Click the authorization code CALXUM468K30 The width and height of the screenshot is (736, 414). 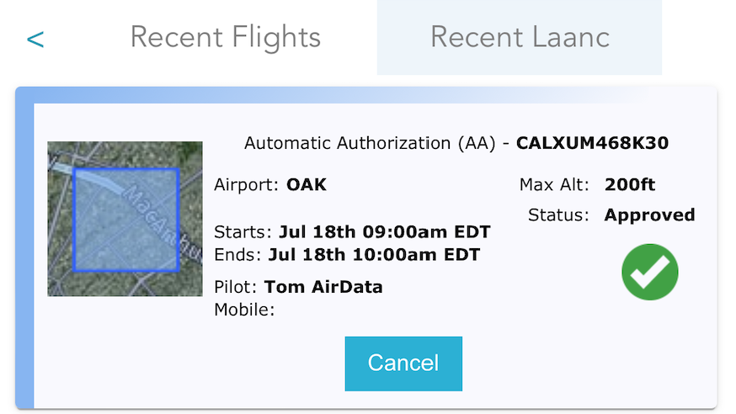click(x=592, y=143)
